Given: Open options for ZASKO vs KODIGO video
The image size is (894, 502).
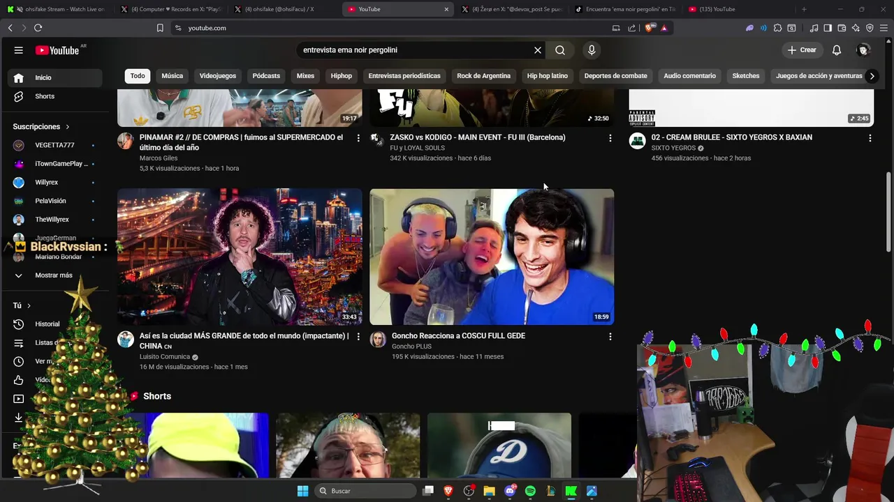Looking at the screenshot, I should click(x=610, y=138).
